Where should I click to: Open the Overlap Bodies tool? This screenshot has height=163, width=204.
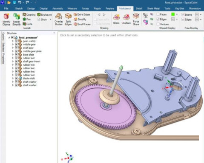59,20
